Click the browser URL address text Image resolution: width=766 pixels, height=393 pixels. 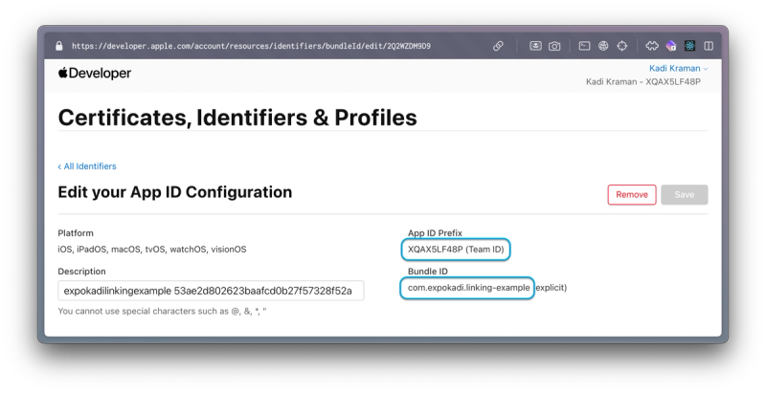point(251,46)
